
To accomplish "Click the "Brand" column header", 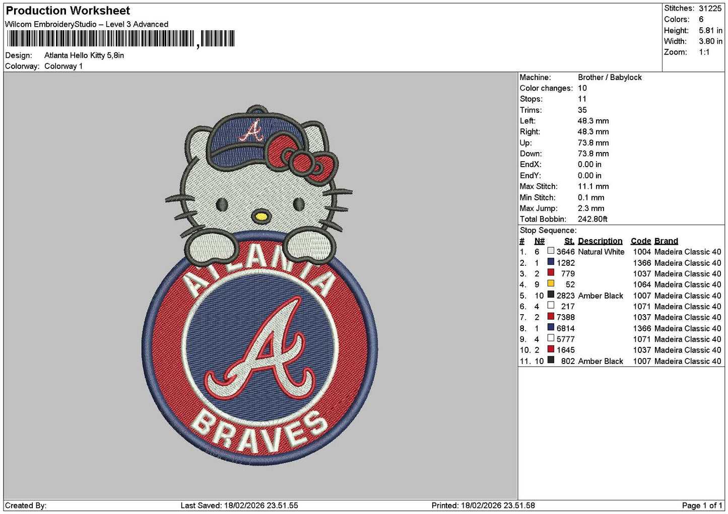I will pyautogui.click(x=666, y=241).
